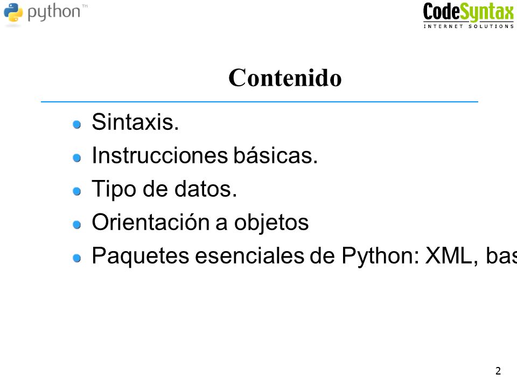Click the word 'Python:' in last bullet
This screenshot has width=517, height=388.
[381, 255]
